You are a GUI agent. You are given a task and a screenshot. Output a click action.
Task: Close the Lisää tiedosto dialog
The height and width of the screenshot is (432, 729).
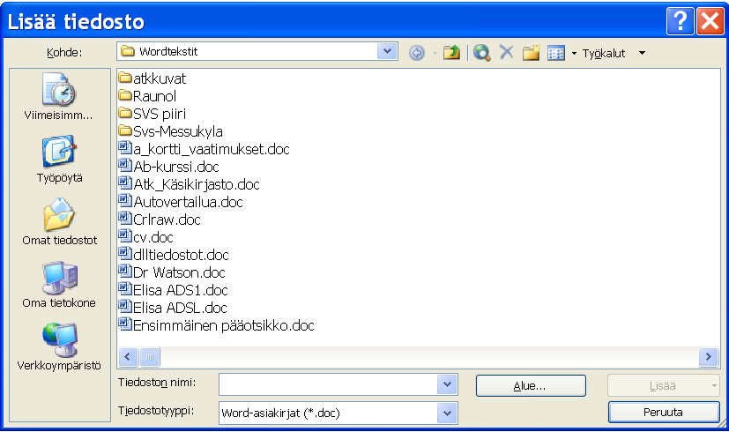click(710, 21)
